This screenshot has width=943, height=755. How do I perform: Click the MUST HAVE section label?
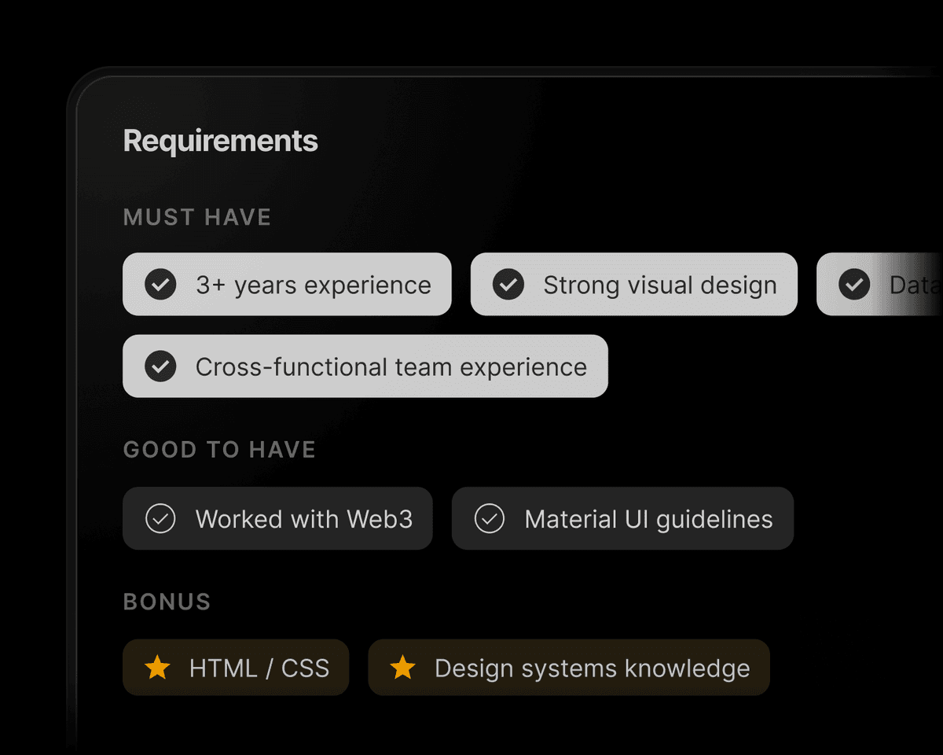(x=196, y=217)
